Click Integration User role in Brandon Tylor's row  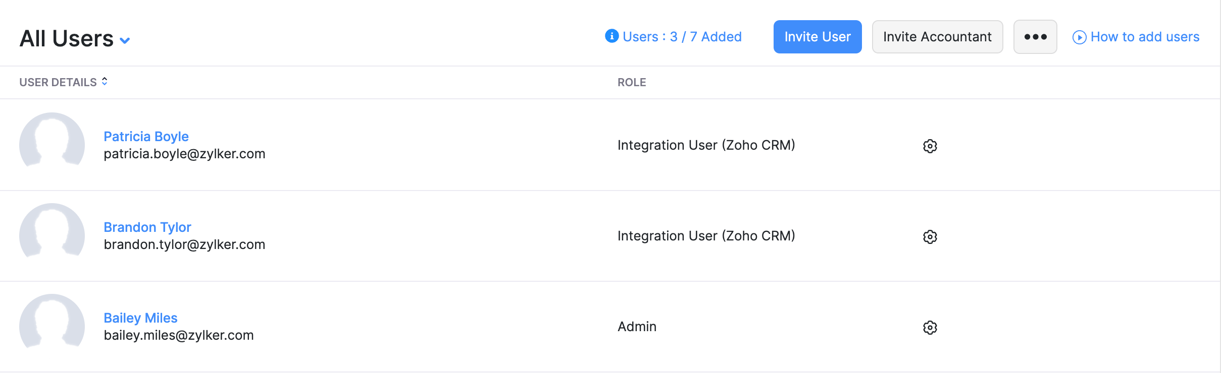click(x=706, y=236)
